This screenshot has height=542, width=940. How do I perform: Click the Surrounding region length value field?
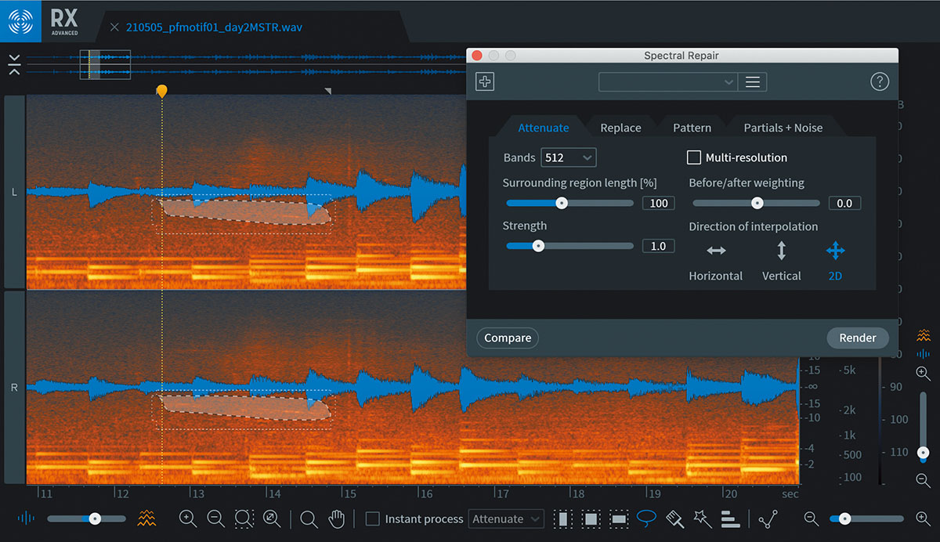659,203
